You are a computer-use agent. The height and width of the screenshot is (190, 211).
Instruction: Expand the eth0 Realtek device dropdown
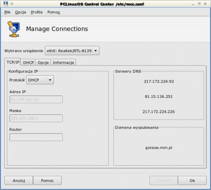click(x=72, y=51)
